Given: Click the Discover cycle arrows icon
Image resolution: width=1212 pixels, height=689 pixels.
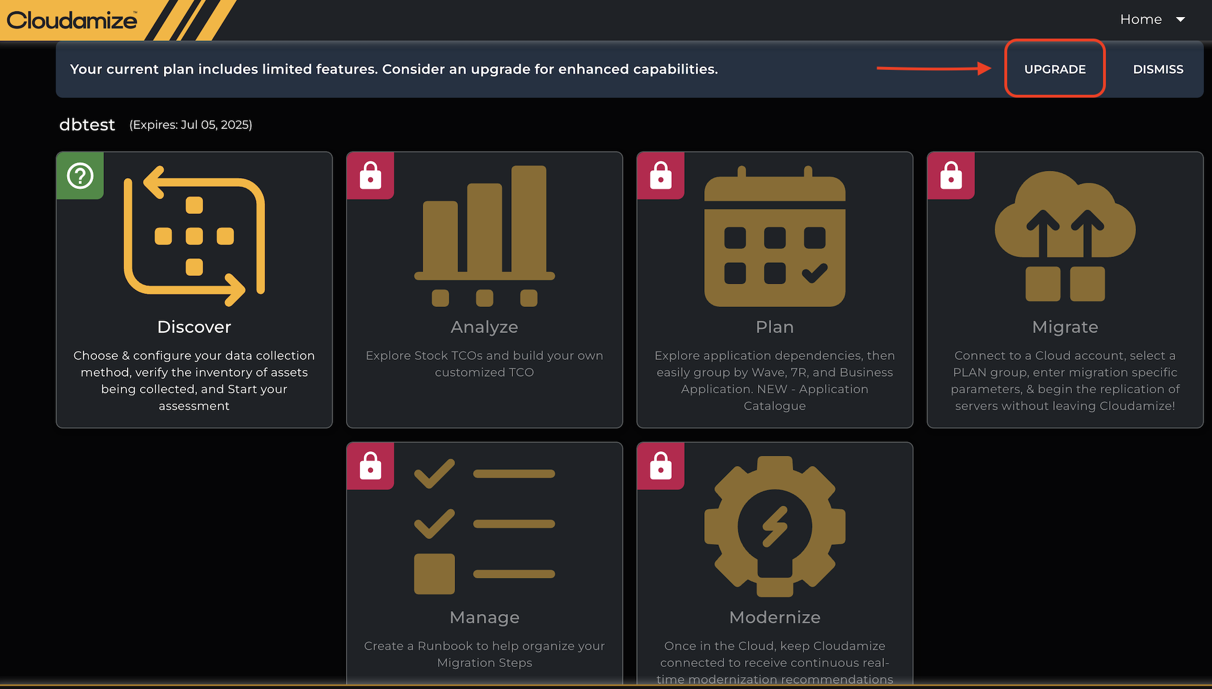Looking at the screenshot, I should pos(194,236).
